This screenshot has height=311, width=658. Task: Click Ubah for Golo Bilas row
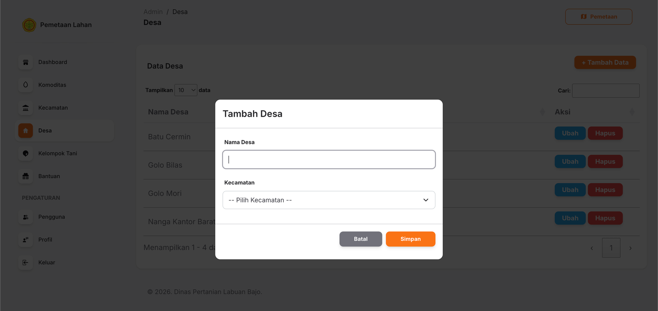coord(570,161)
